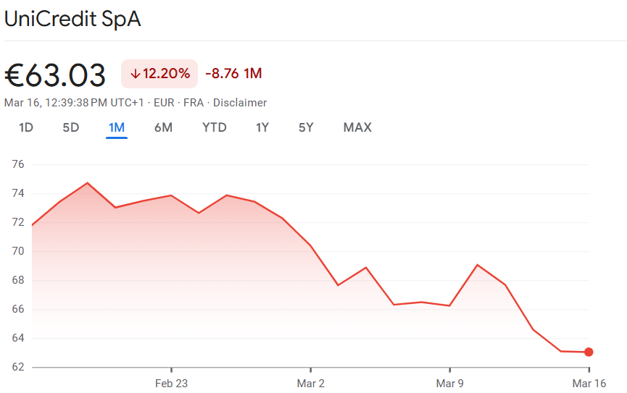This screenshot has width=627, height=393.
Task: Click the red down arrow in percentage badge
Action: pos(135,73)
